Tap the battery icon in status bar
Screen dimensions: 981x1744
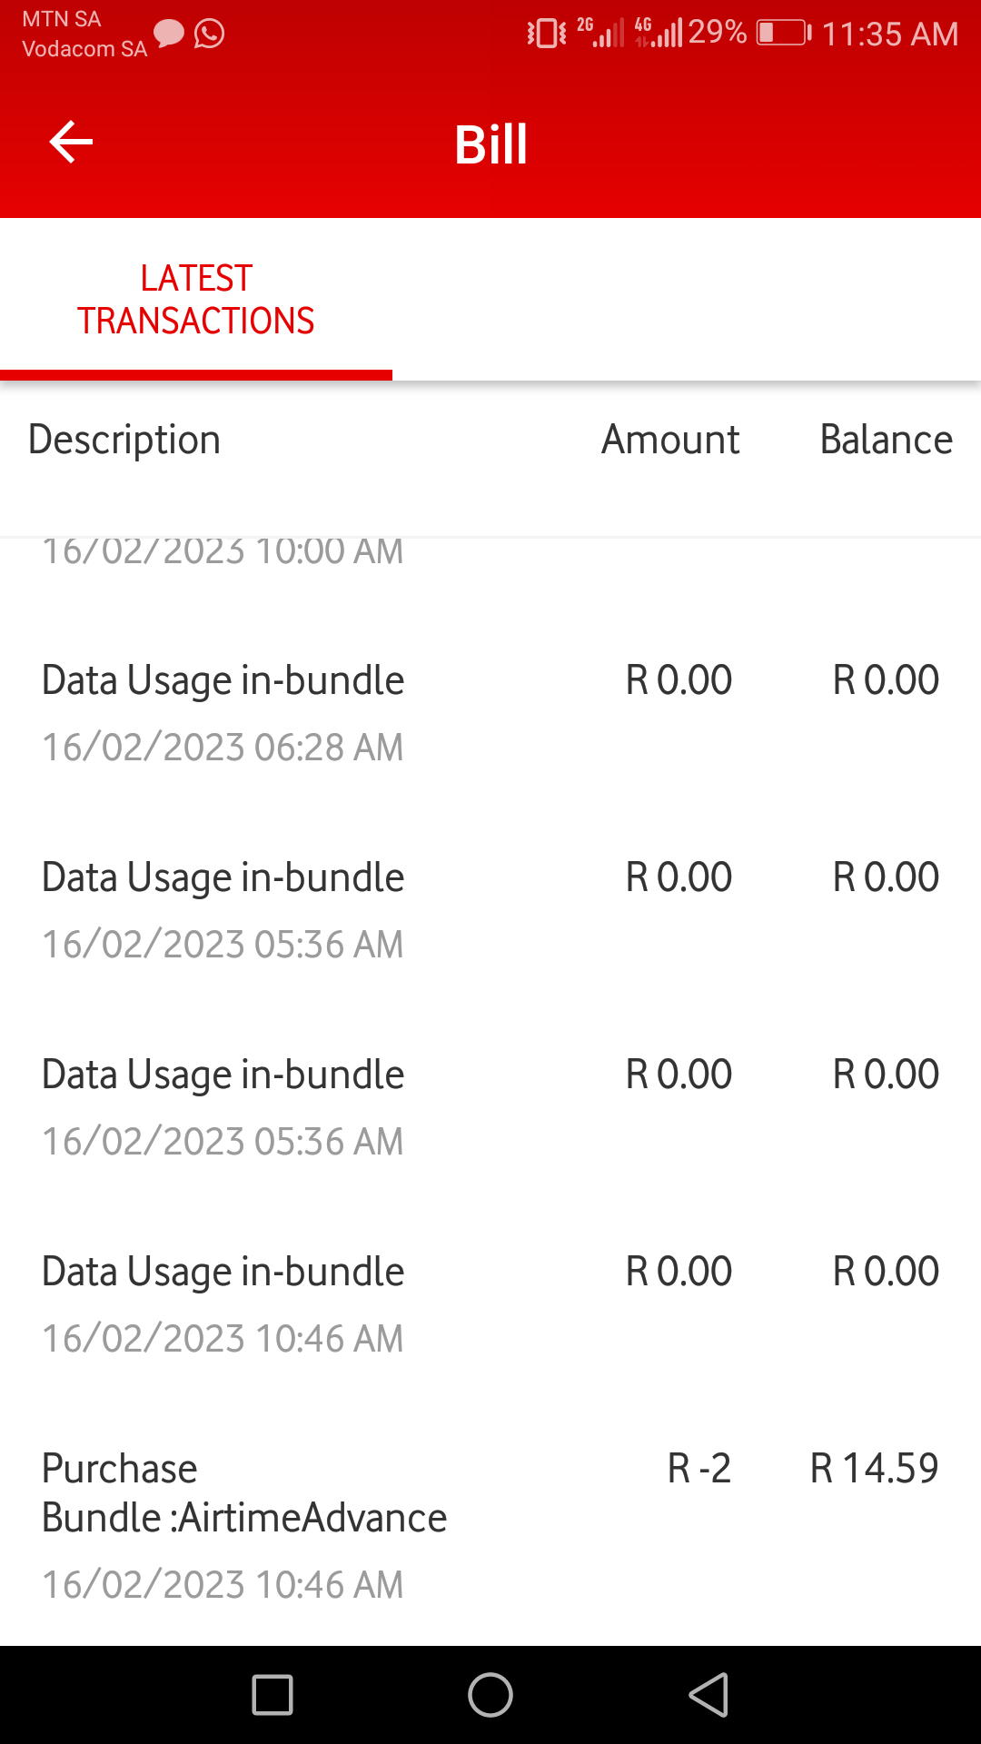(783, 34)
